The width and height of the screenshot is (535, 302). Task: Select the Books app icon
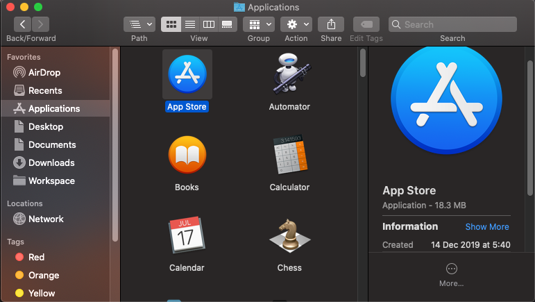point(187,155)
